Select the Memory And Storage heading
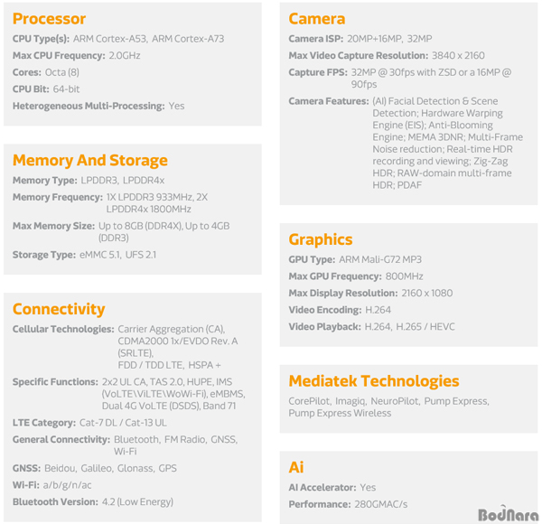The height and width of the screenshot is (524, 542). [89, 161]
